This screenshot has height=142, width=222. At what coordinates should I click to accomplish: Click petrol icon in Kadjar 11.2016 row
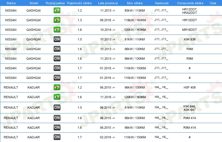click(x=57, y=97)
